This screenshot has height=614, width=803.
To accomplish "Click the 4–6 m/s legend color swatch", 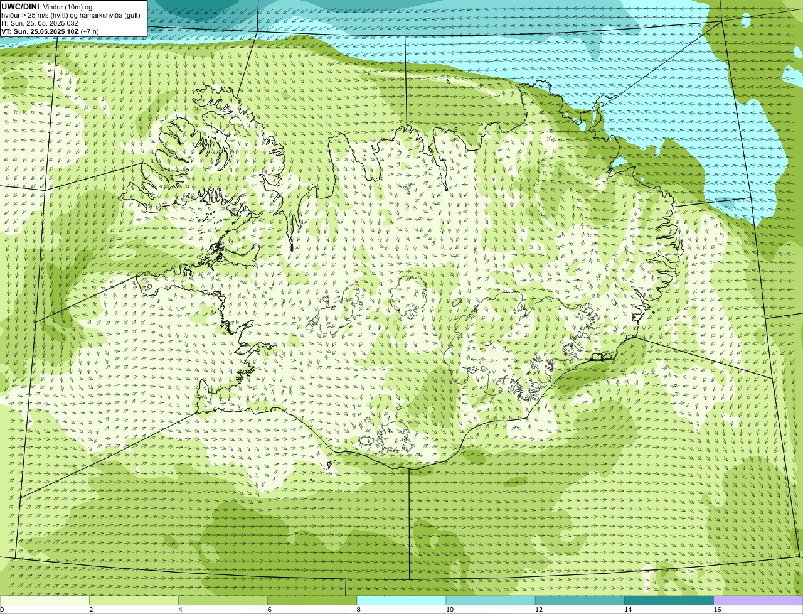I will (223, 600).
